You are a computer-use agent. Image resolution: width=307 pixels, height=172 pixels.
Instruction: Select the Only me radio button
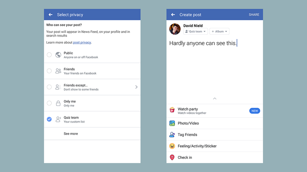(x=49, y=103)
